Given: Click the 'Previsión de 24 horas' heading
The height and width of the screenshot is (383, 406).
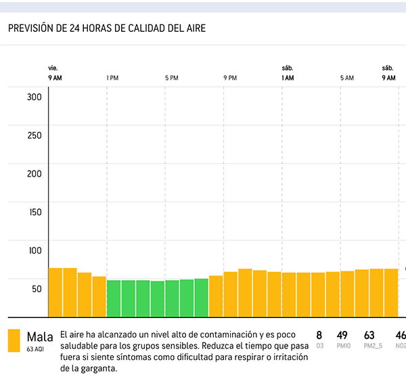Looking at the screenshot, I should pos(106,28).
